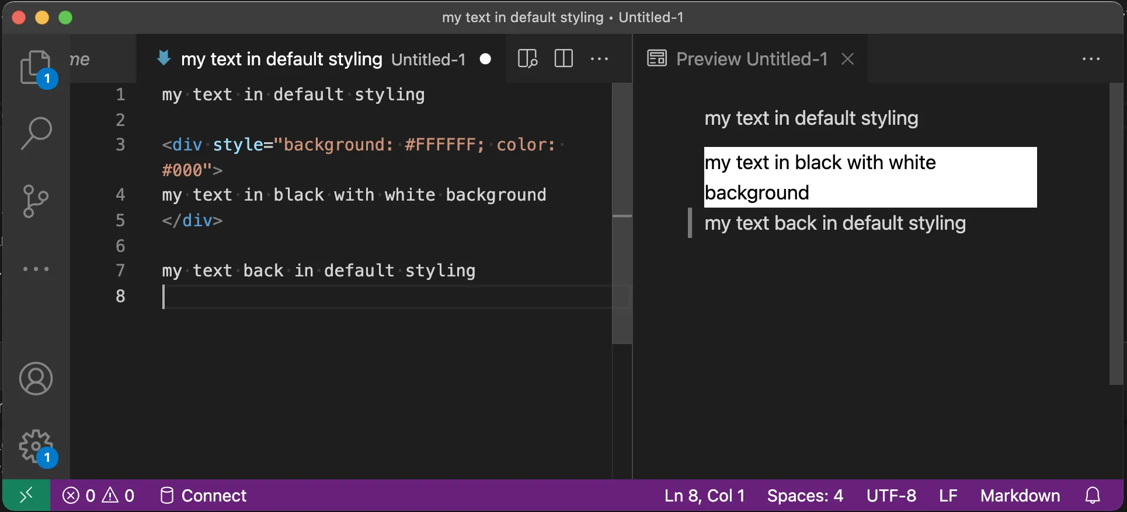Click the '#000' color value on line 3
This screenshot has height=512, width=1127.
pos(182,170)
